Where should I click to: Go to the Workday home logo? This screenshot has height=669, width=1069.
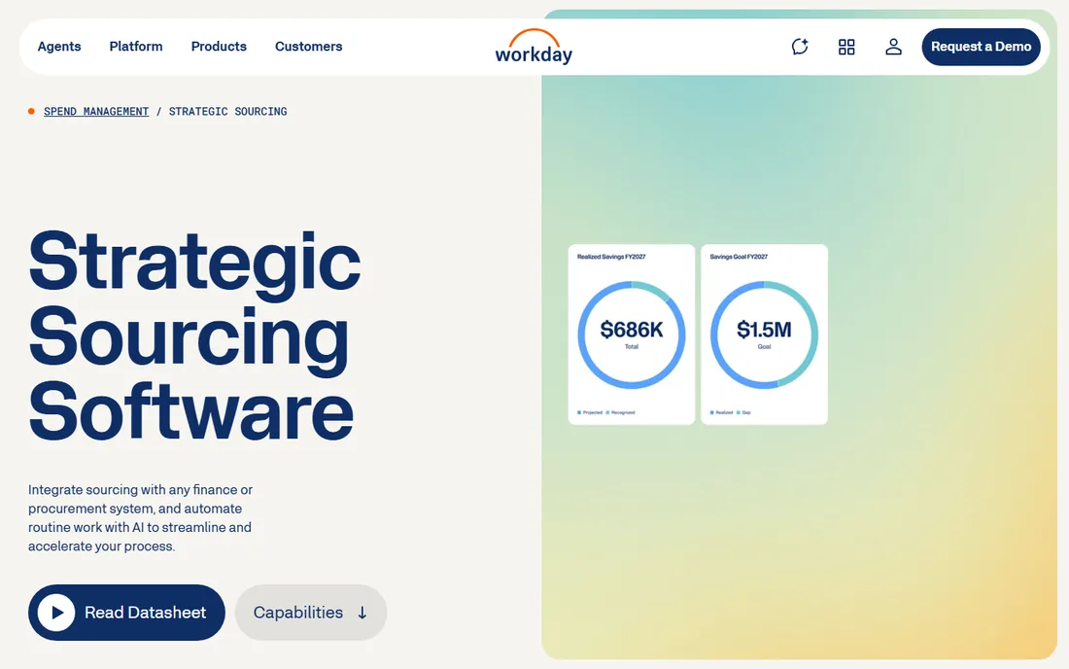[x=534, y=47]
